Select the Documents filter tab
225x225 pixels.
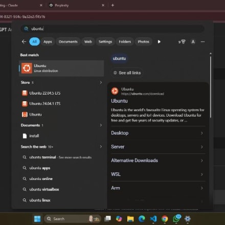[68, 41]
